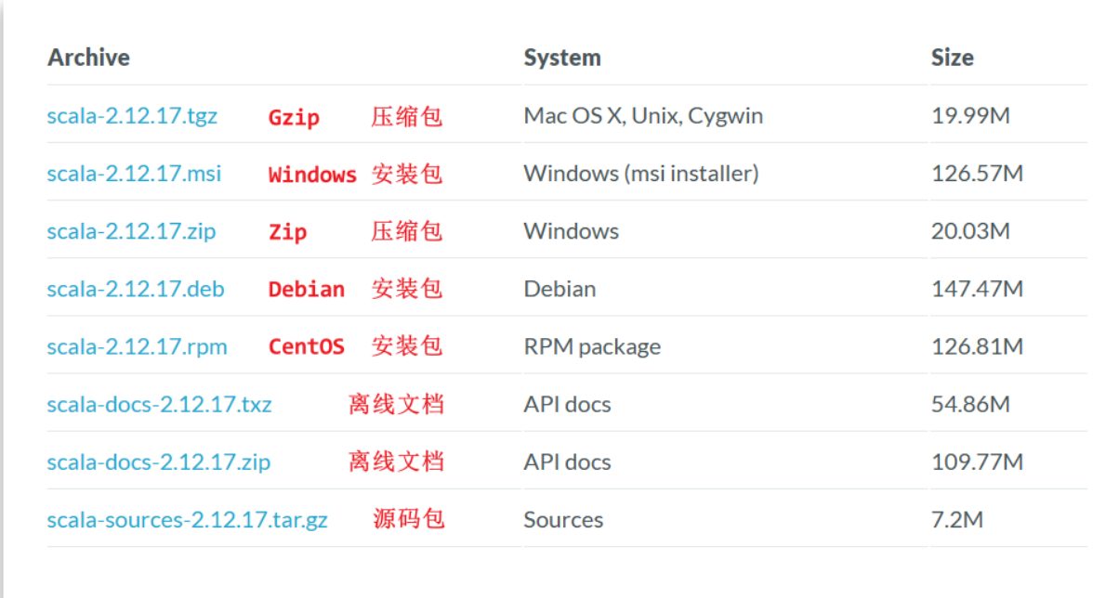Click the scala-2.12.17.zip download link
The height and width of the screenshot is (598, 1106).
coord(131,231)
